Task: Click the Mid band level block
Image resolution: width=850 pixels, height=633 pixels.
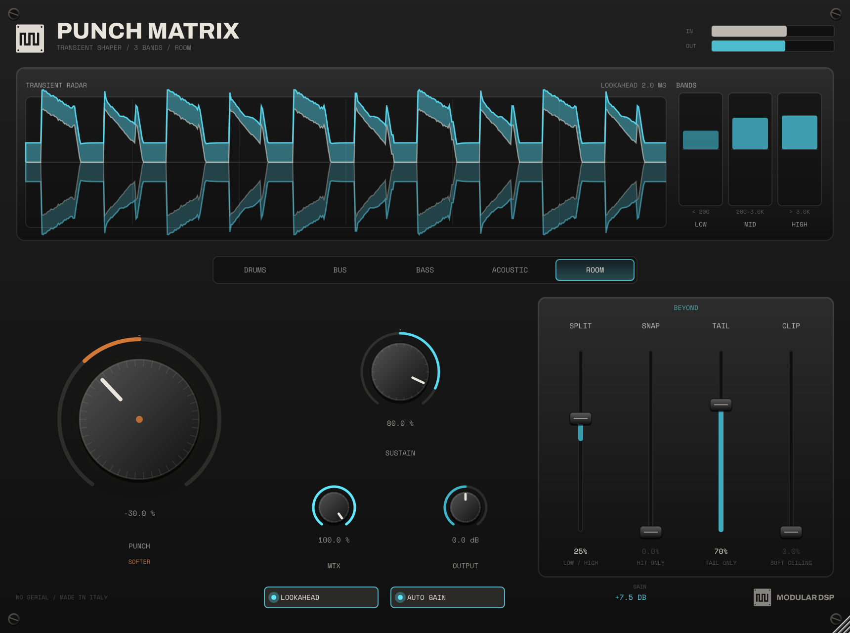Action: [750, 134]
